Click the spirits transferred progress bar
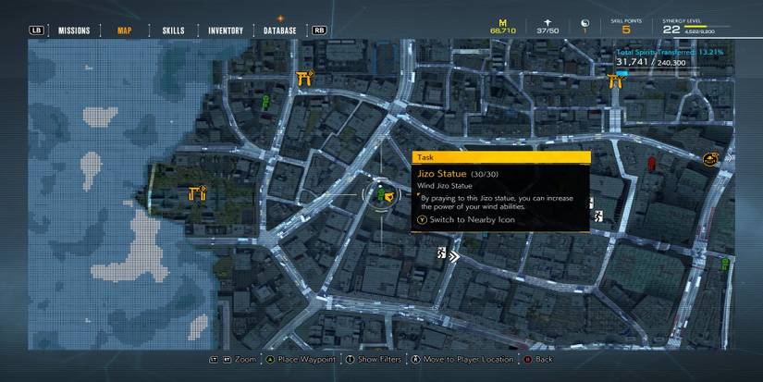The height and width of the screenshot is (382, 763). tap(673, 73)
